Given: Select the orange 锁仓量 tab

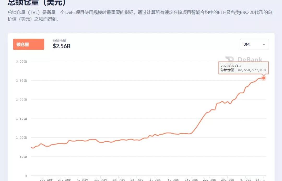Looking at the screenshot, I should tap(28, 44).
